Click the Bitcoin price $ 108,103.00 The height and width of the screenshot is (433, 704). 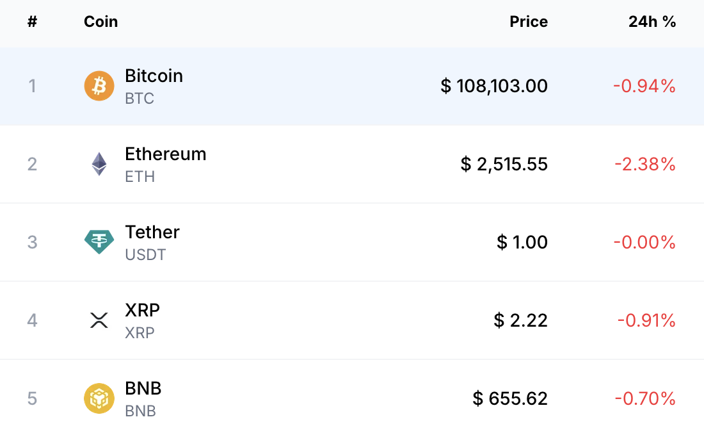[x=494, y=86]
